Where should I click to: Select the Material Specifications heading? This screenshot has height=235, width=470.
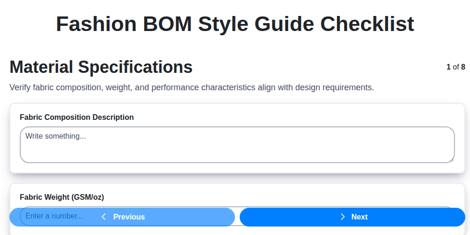(101, 67)
